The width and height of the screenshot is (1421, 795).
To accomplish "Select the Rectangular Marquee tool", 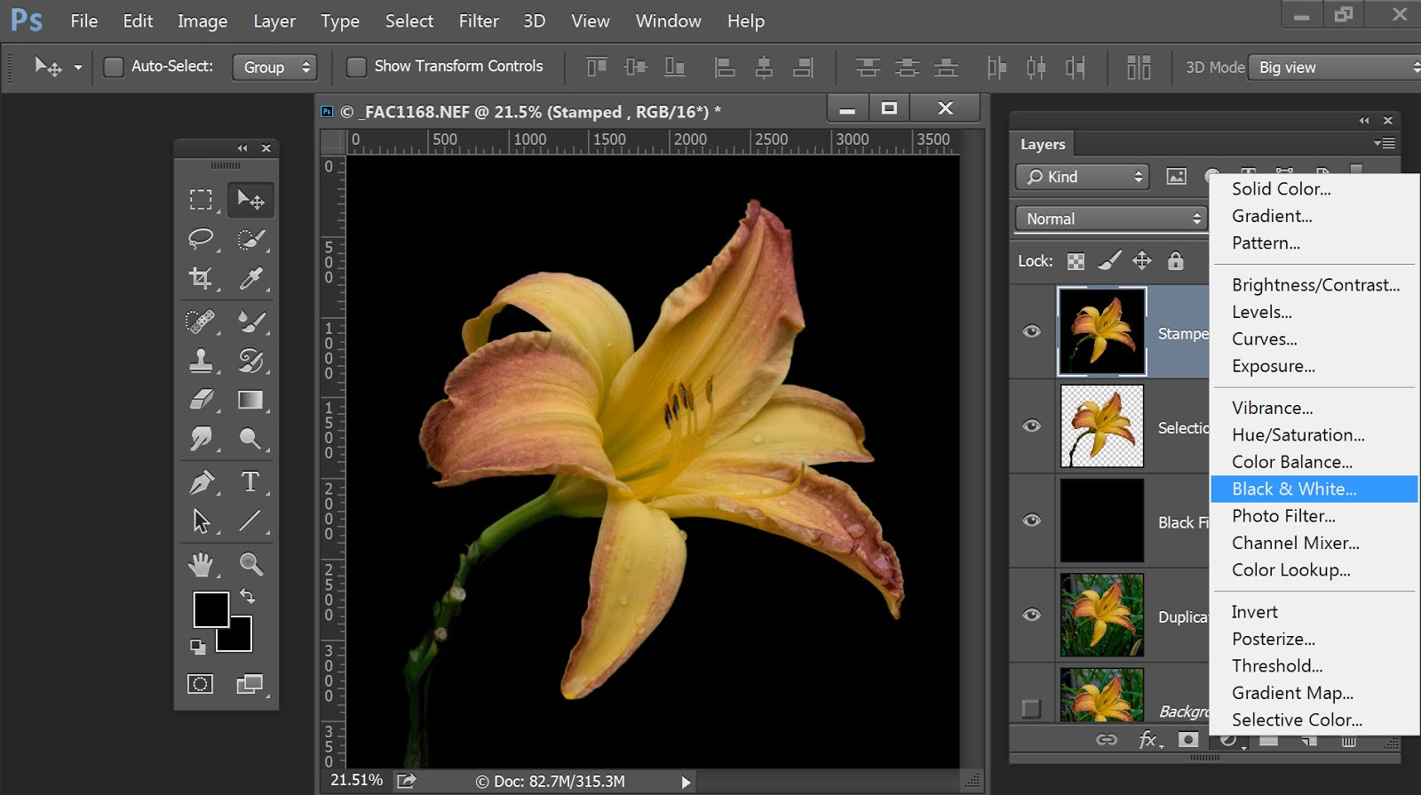I will click(201, 200).
